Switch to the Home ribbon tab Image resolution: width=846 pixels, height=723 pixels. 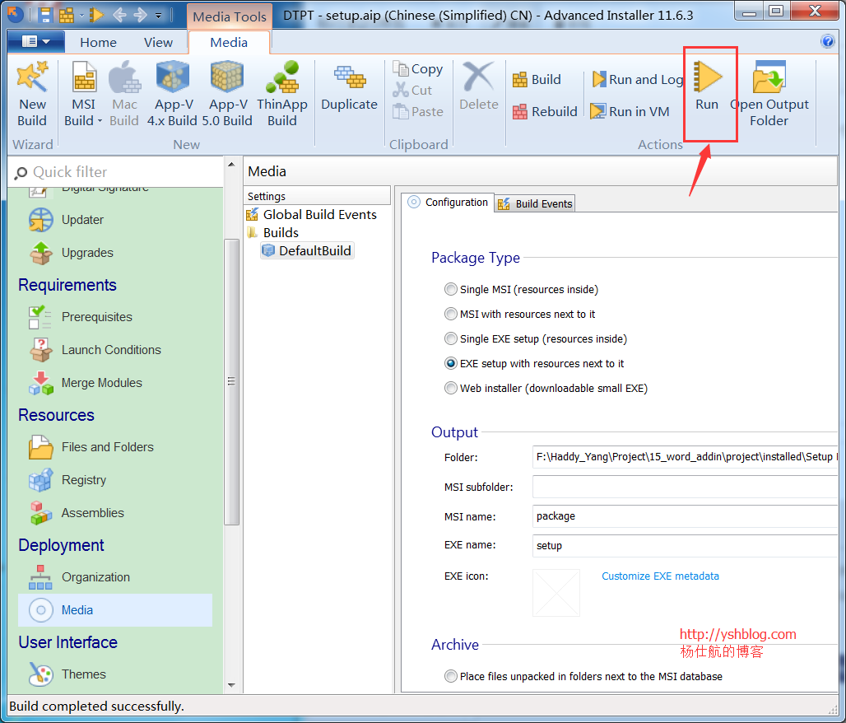point(98,42)
